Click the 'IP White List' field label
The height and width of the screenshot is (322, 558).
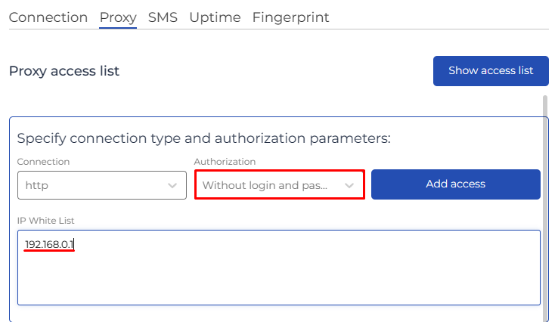tap(46, 220)
